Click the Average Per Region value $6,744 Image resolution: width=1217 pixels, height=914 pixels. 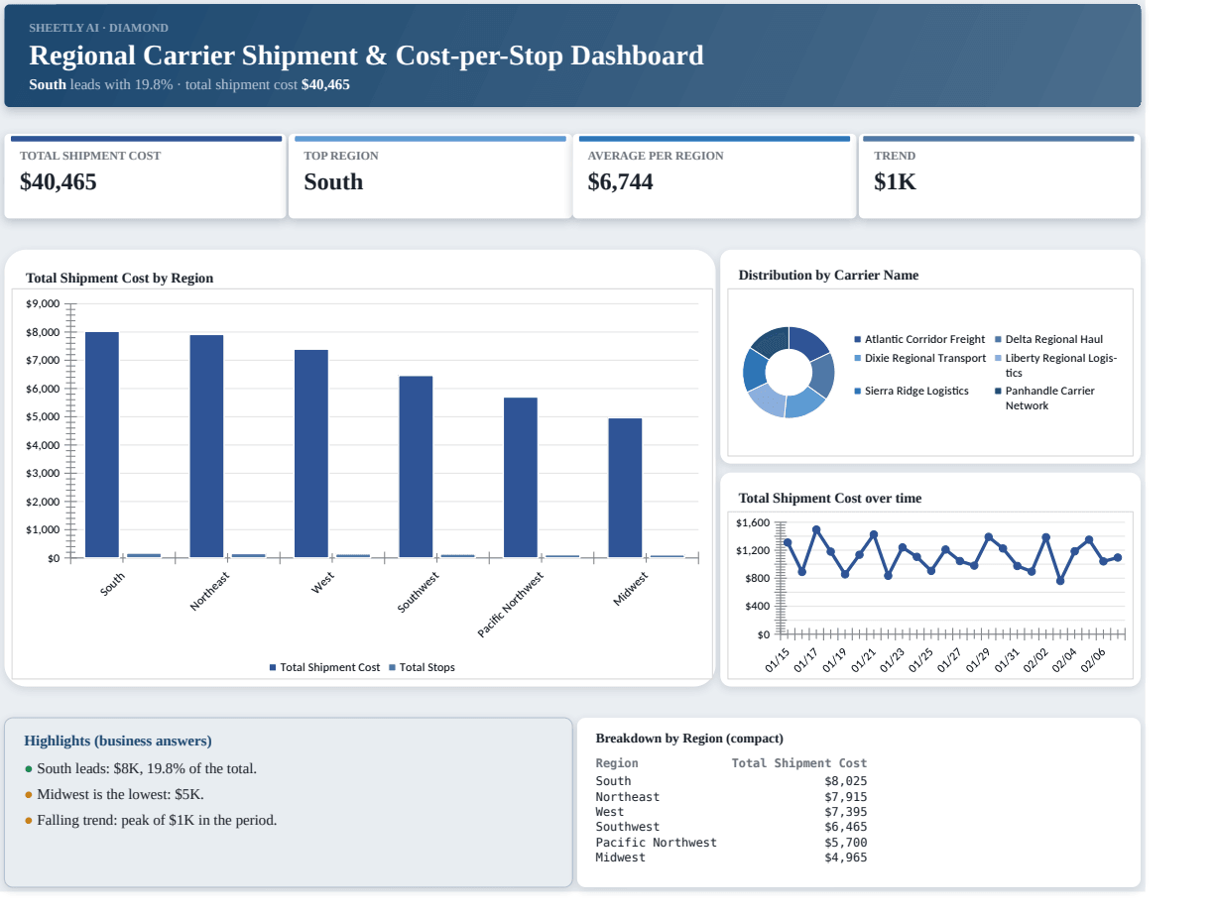pos(620,182)
